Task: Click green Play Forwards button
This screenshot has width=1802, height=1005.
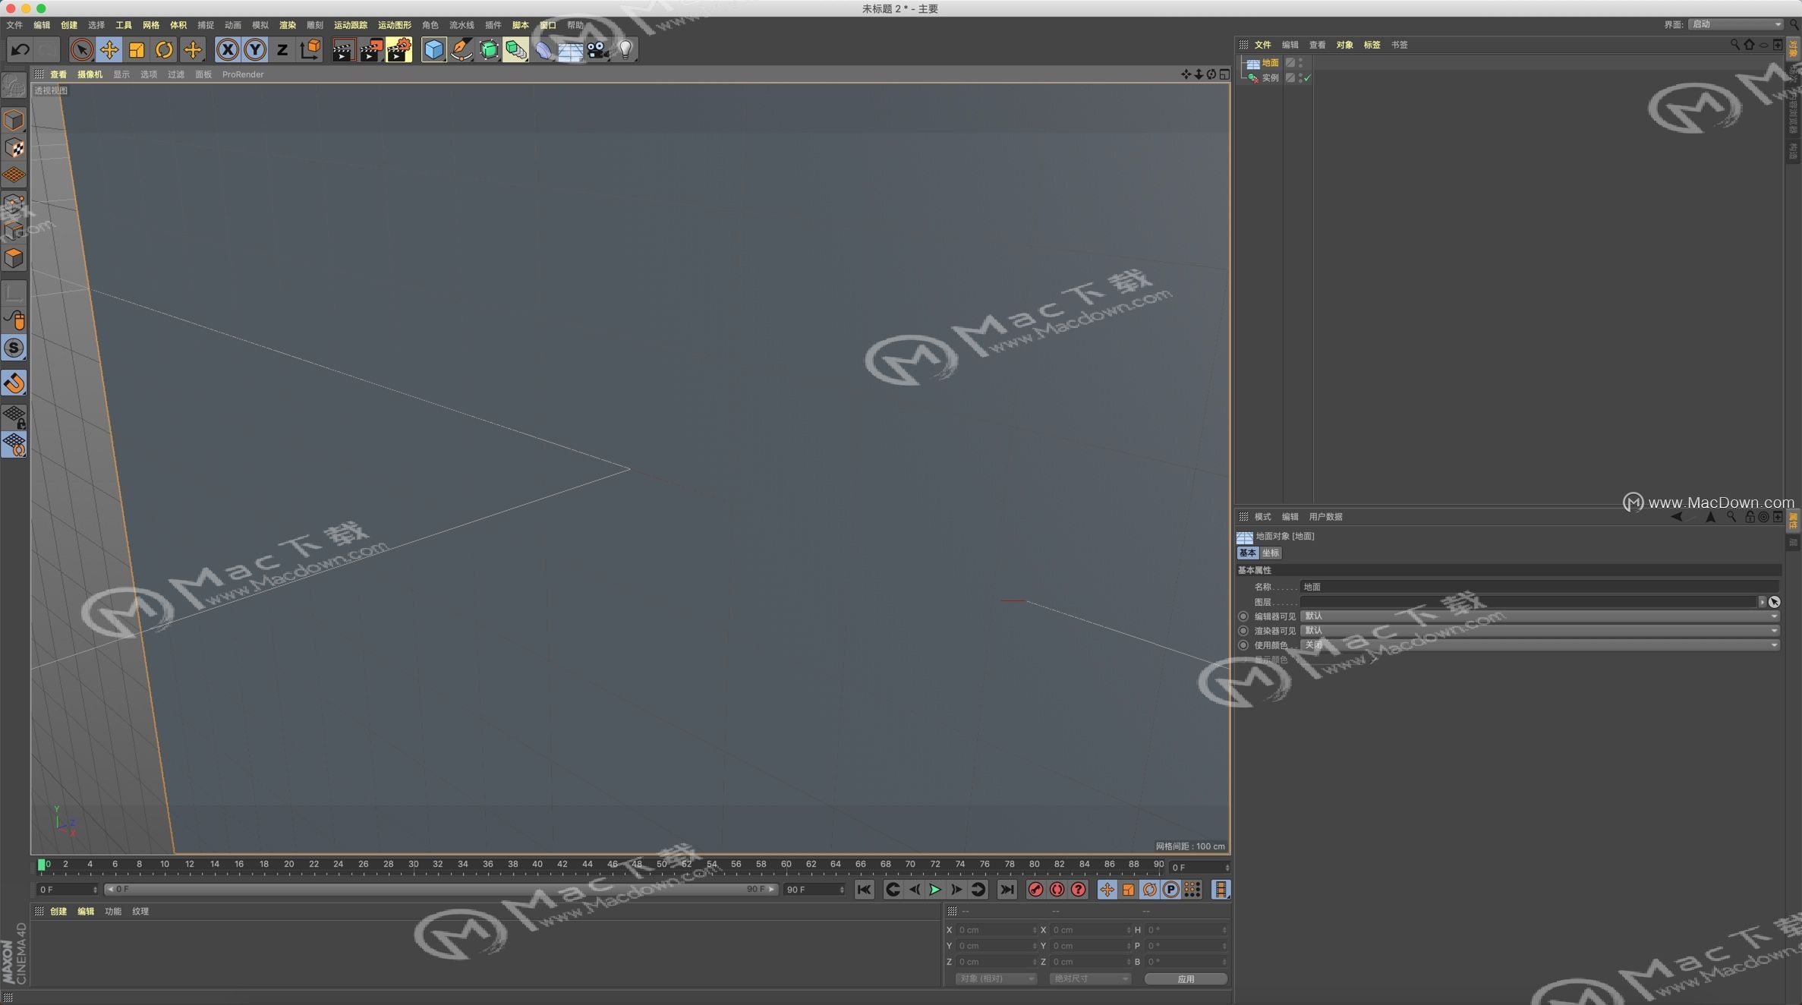Action: pyautogui.click(x=935, y=890)
